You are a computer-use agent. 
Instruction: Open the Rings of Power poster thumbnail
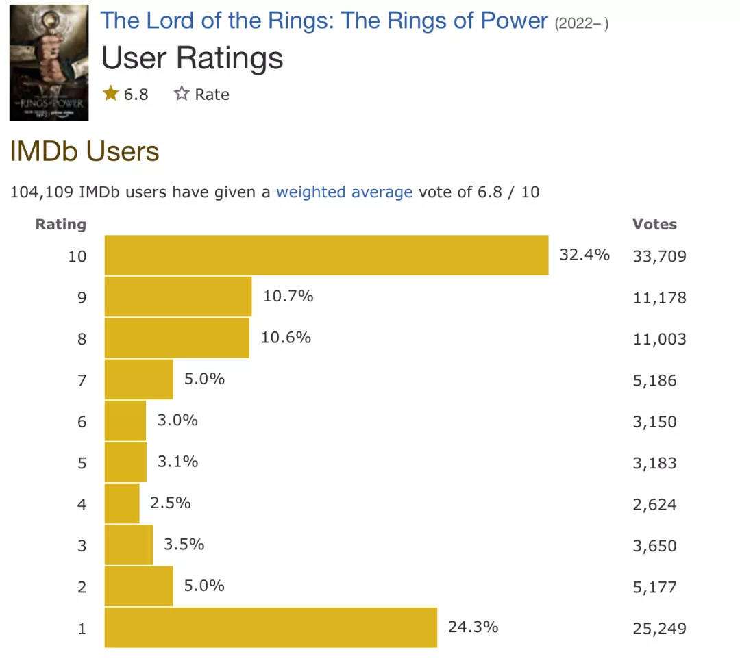[x=49, y=62]
